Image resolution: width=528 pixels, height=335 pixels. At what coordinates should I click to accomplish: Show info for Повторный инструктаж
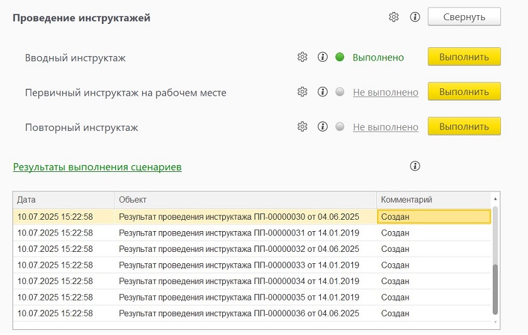(322, 127)
